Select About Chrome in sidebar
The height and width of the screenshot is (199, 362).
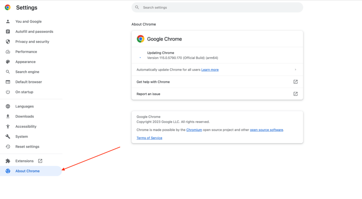(31, 171)
